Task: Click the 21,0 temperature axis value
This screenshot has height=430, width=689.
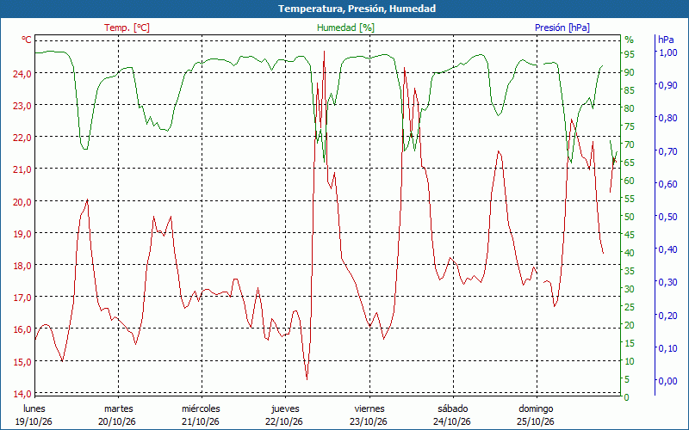Action: point(22,169)
